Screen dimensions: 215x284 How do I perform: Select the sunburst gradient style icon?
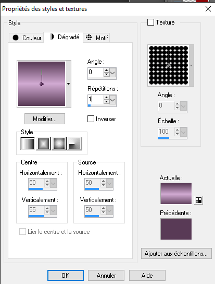pos(74,144)
